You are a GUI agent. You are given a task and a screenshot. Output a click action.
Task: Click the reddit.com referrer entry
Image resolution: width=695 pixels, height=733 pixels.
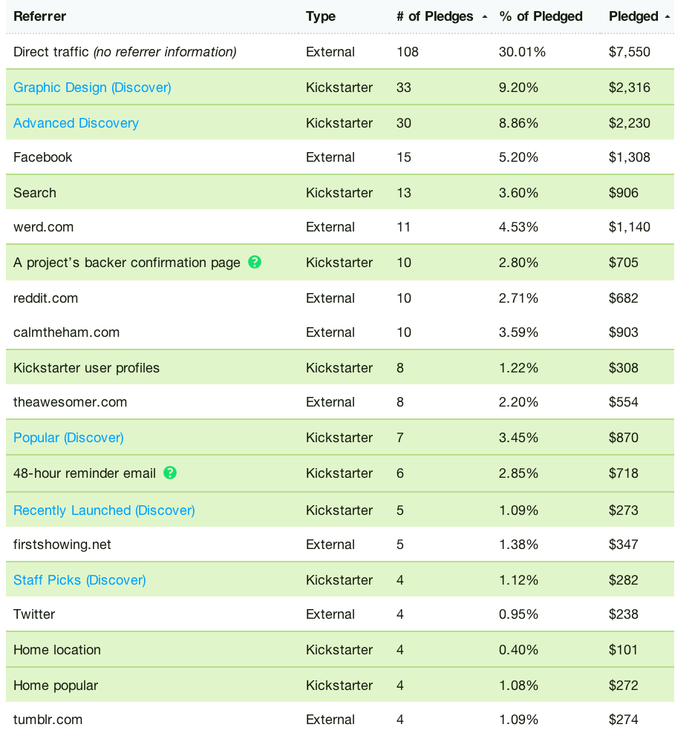point(45,298)
